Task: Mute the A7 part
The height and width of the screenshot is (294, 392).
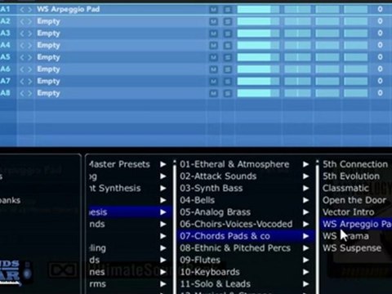Action: tap(214, 82)
